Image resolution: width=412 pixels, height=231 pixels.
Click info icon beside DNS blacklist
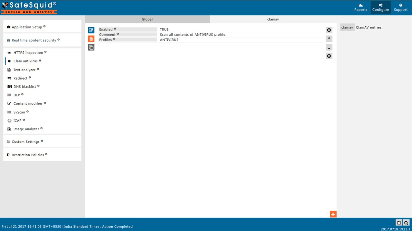click(38, 86)
